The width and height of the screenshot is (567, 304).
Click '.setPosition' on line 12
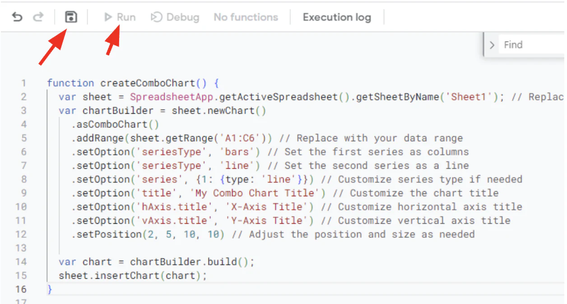[106, 235]
